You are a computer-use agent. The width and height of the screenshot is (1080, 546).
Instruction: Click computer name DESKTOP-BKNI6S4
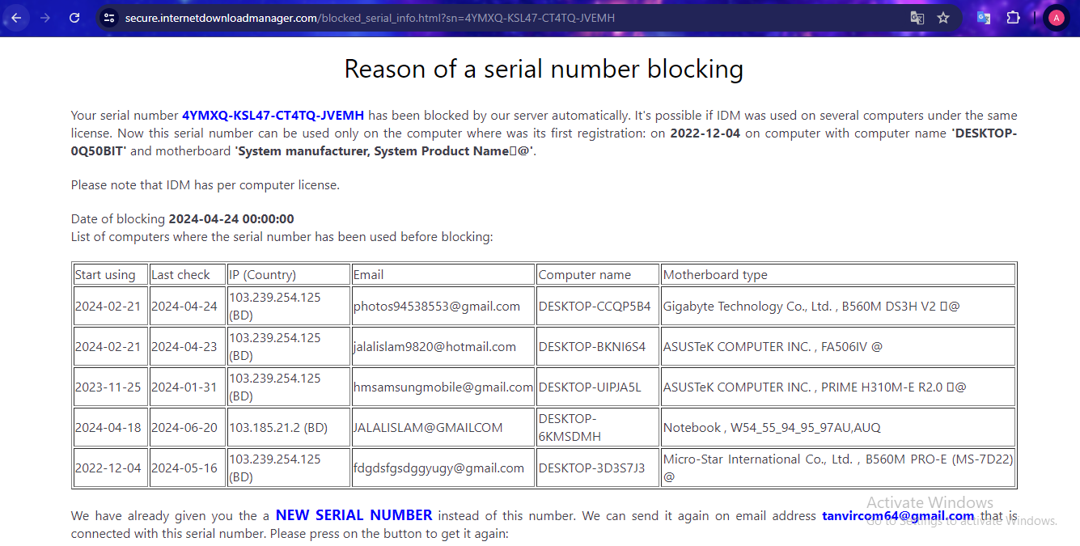point(592,346)
